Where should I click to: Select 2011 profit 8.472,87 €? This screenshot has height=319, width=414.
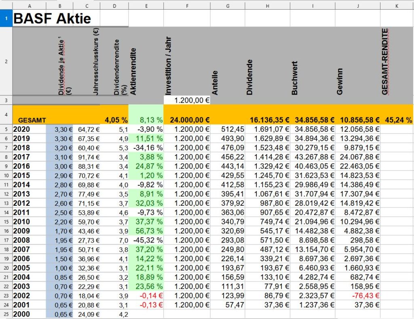358,212
